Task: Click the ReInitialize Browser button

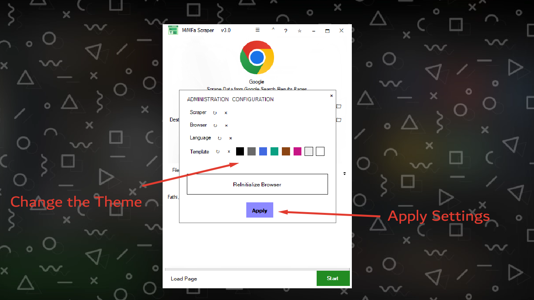Action: (x=257, y=184)
